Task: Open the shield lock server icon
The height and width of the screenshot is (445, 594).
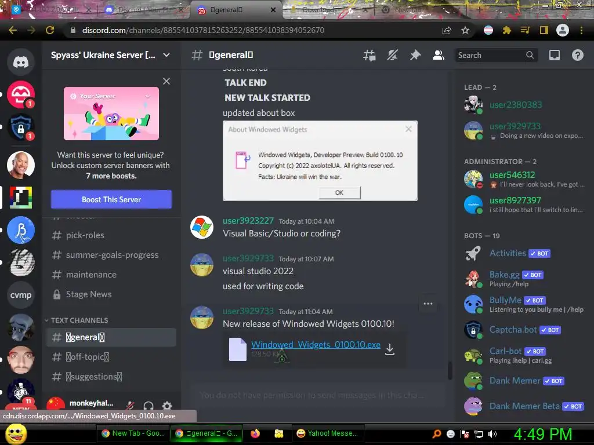Action: click(x=21, y=127)
